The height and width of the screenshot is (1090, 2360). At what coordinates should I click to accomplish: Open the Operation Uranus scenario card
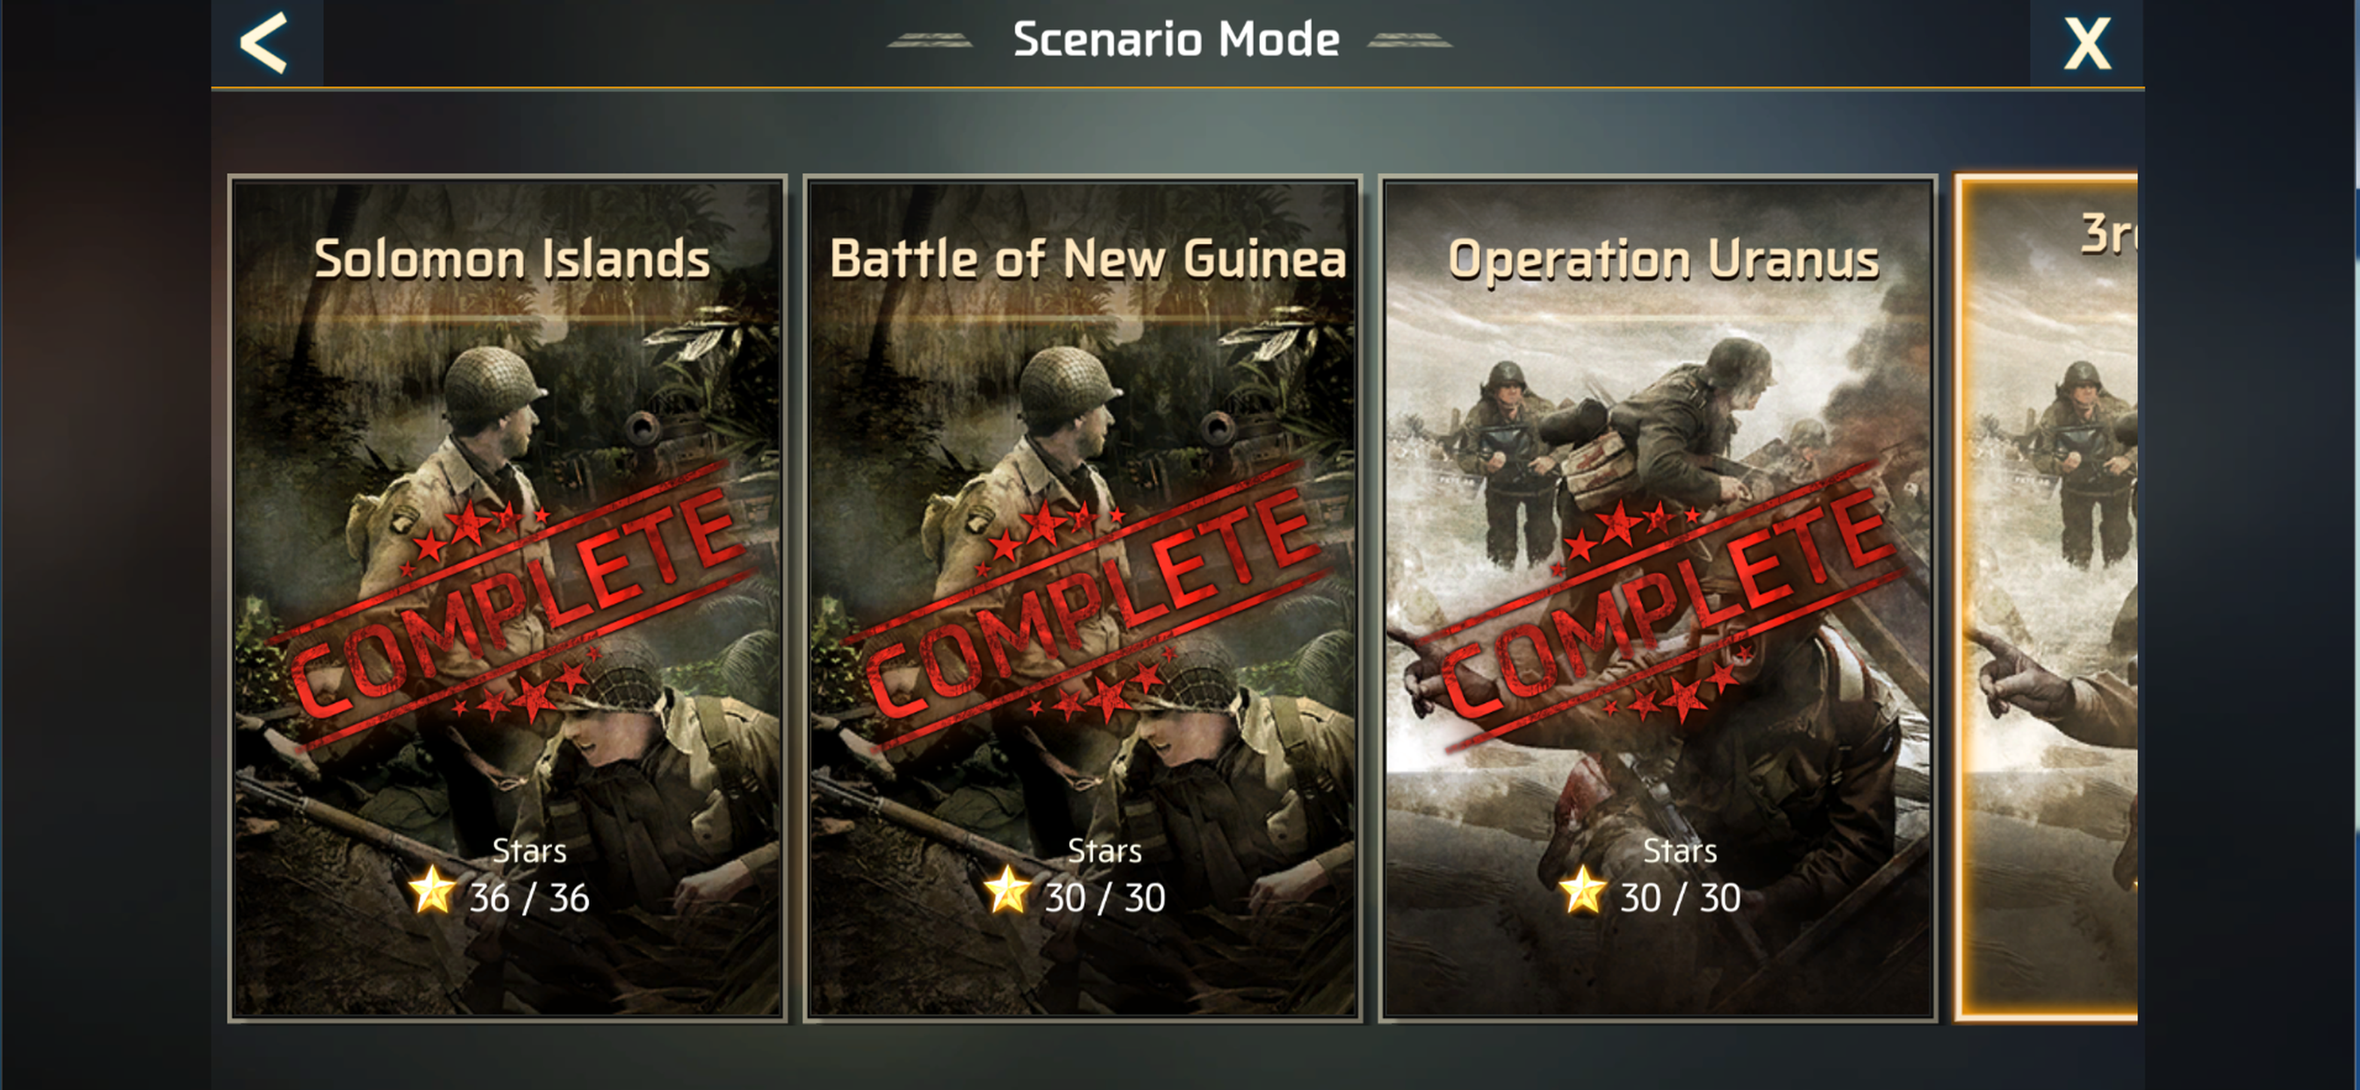(1658, 599)
